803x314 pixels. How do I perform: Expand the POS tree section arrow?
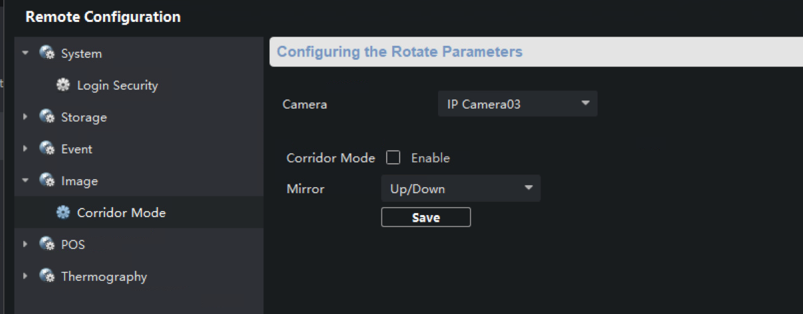[25, 244]
